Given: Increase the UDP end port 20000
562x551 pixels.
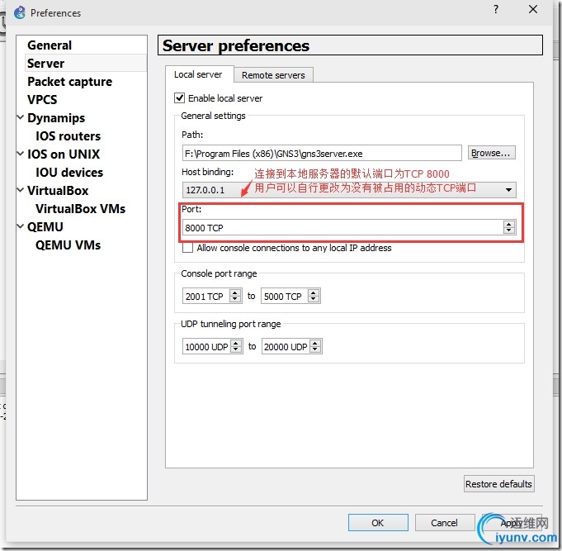Looking at the screenshot, I should (315, 343).
